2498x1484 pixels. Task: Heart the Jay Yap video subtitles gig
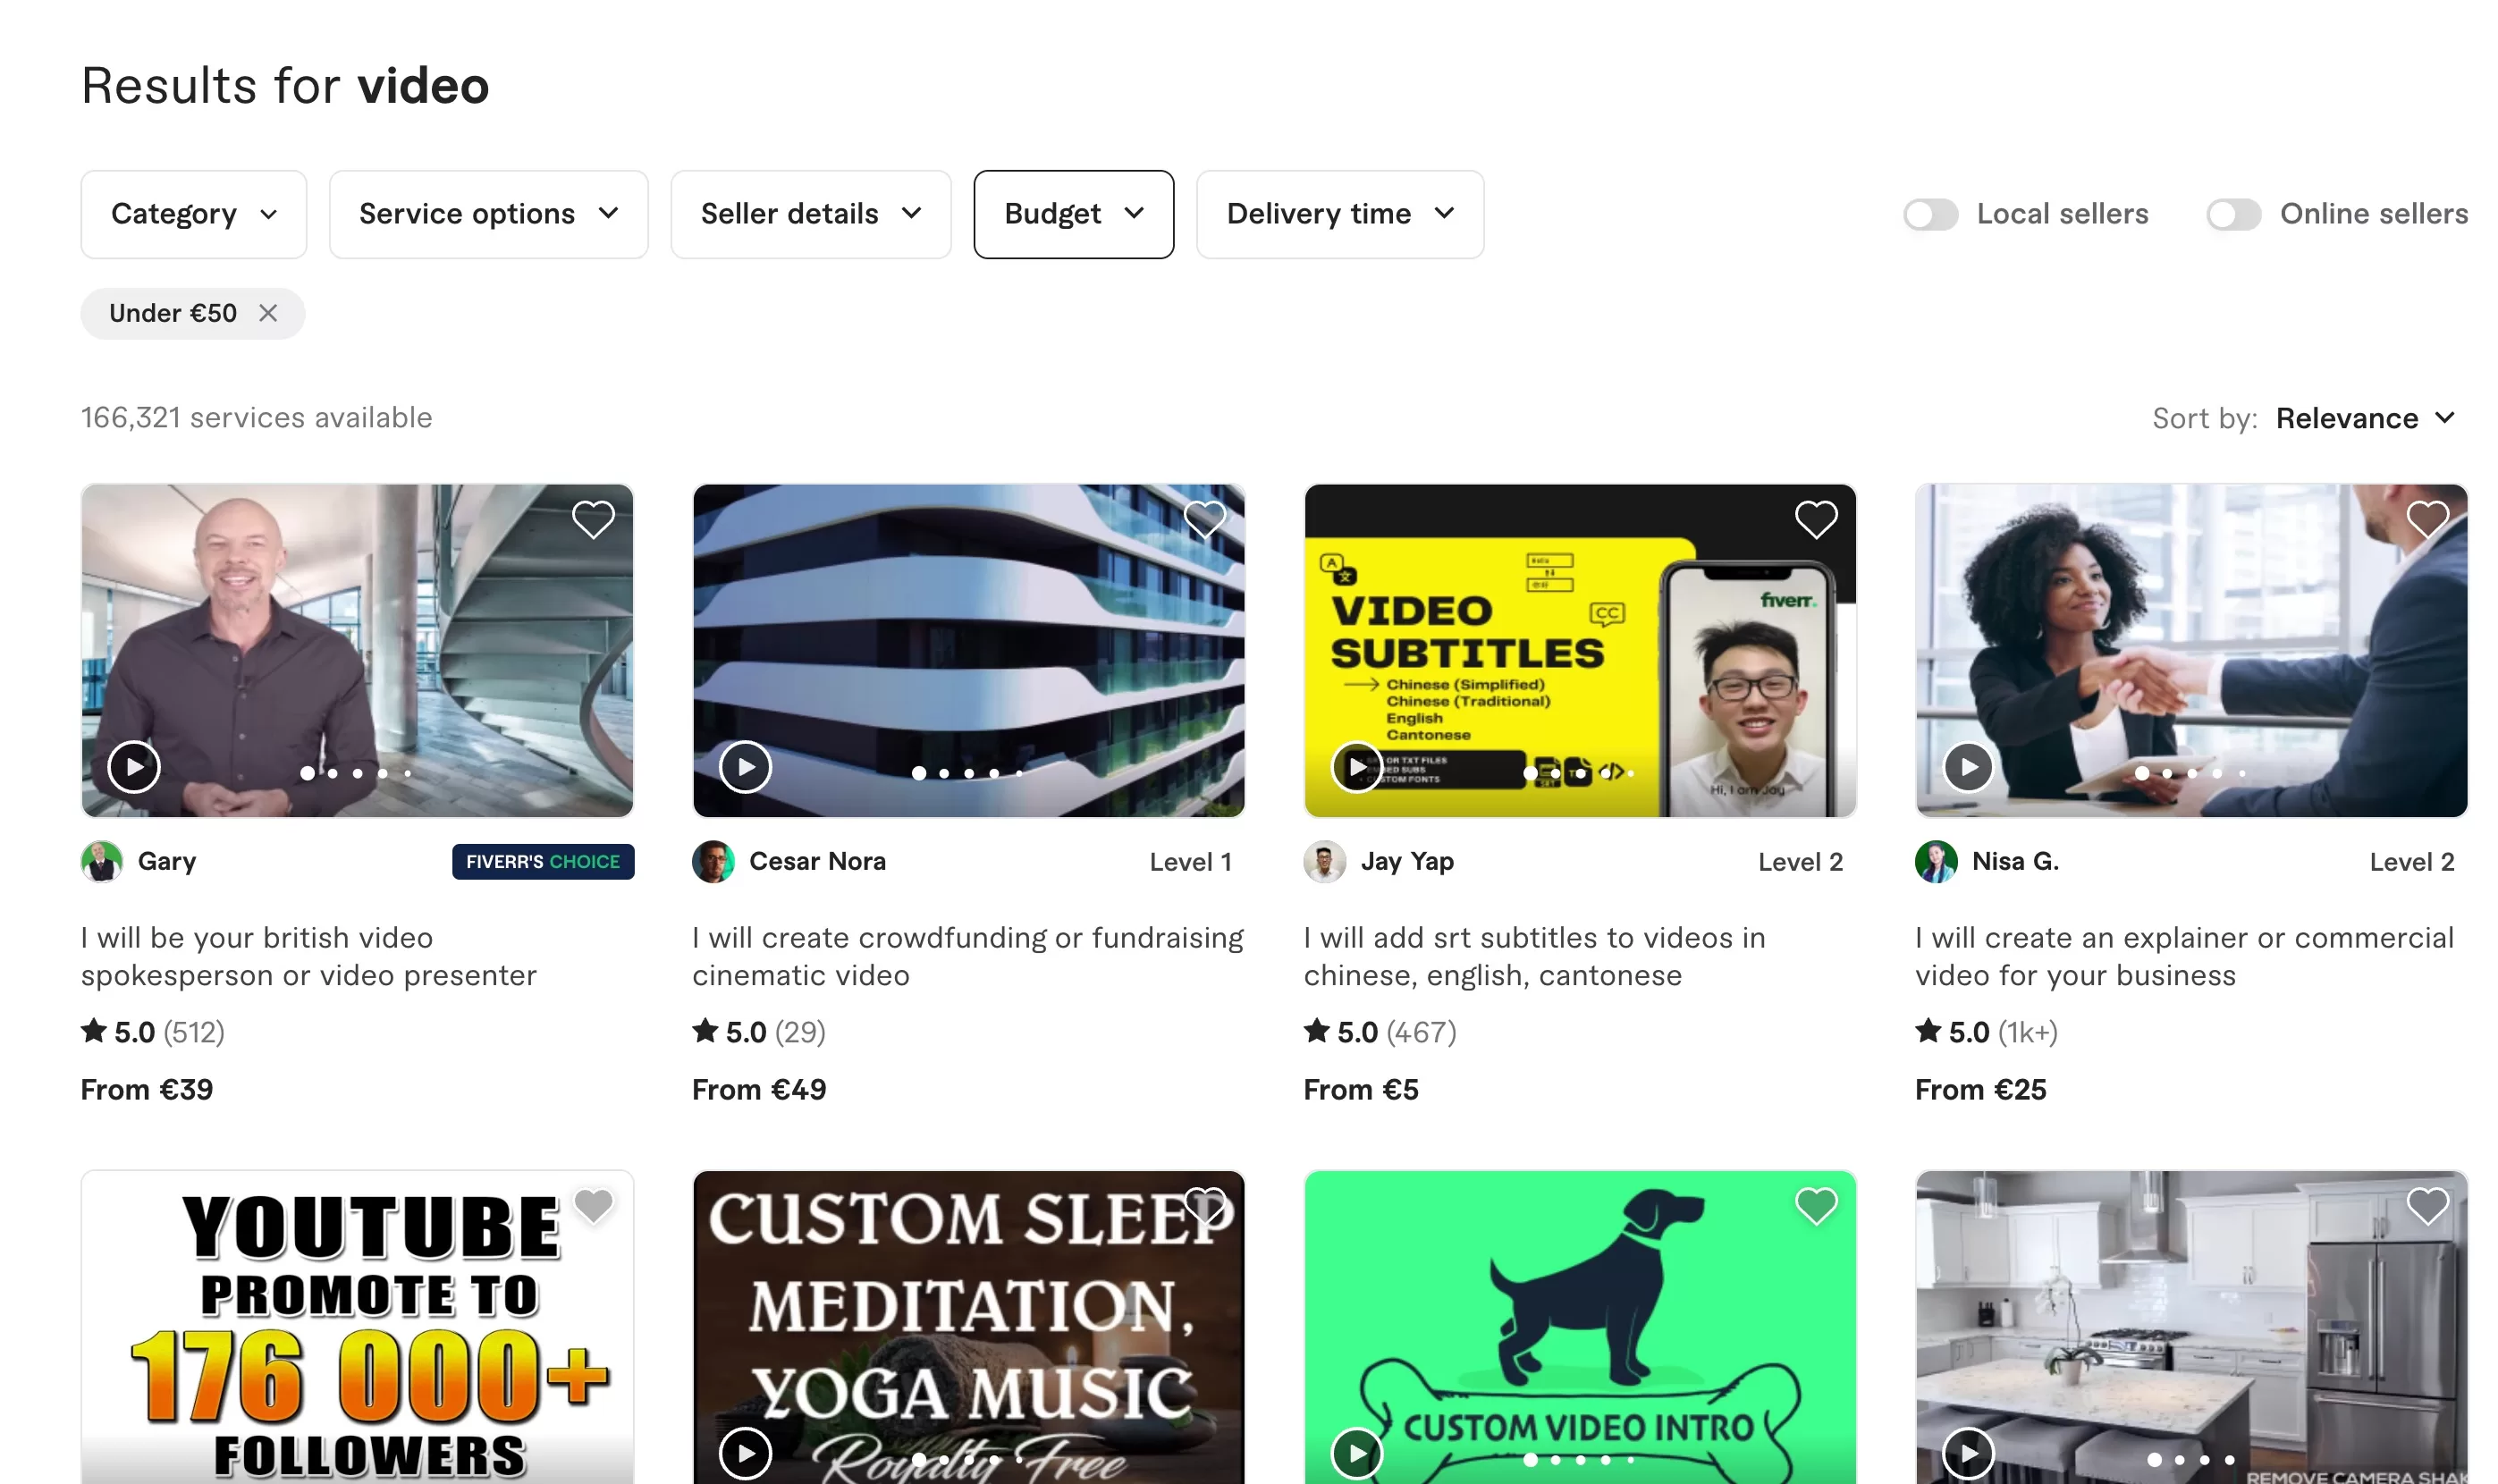tap(1815, 520)
